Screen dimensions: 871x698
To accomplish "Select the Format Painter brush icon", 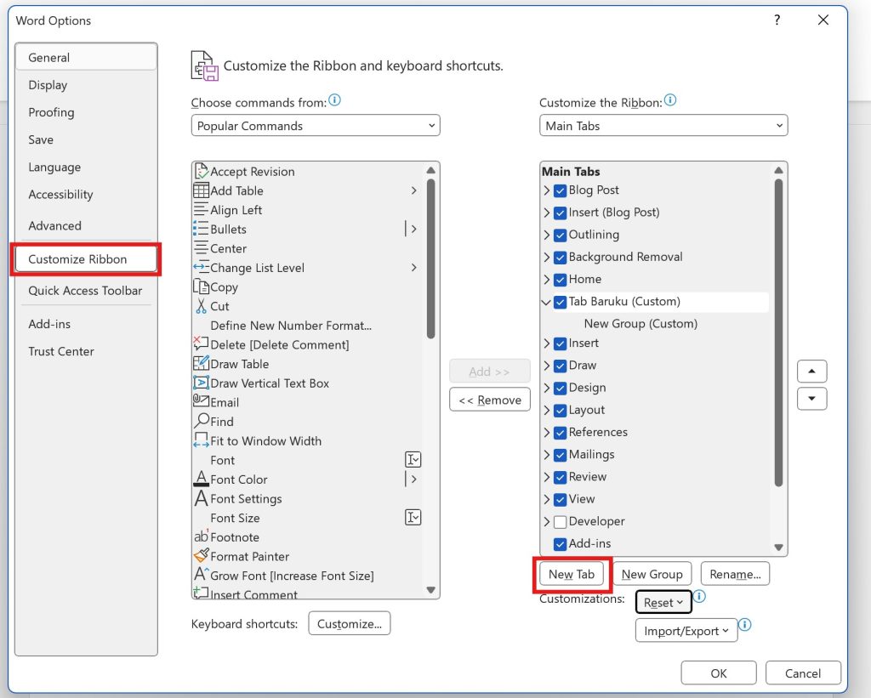I will (x=202, y=556).
